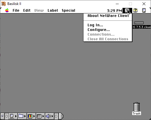This screenshot has width=151, height=120.
Task: Click the NetWare Client tree icon
Action: pyautogui.click(x=127, y=11)
